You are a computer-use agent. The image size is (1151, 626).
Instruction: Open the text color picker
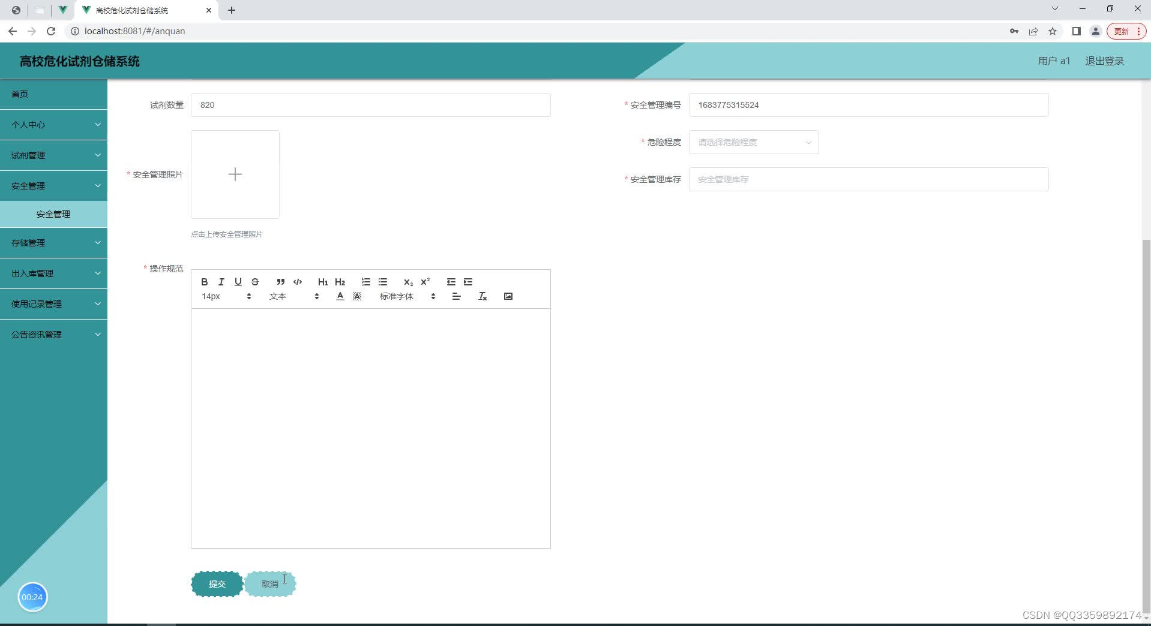(340, 296)
